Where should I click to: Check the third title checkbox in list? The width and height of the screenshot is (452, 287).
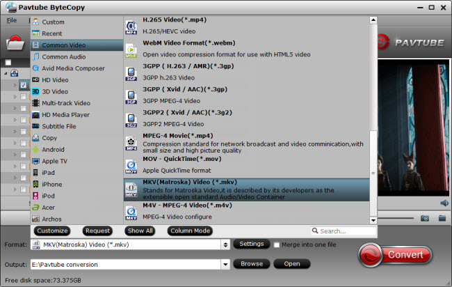click(24, 108)
